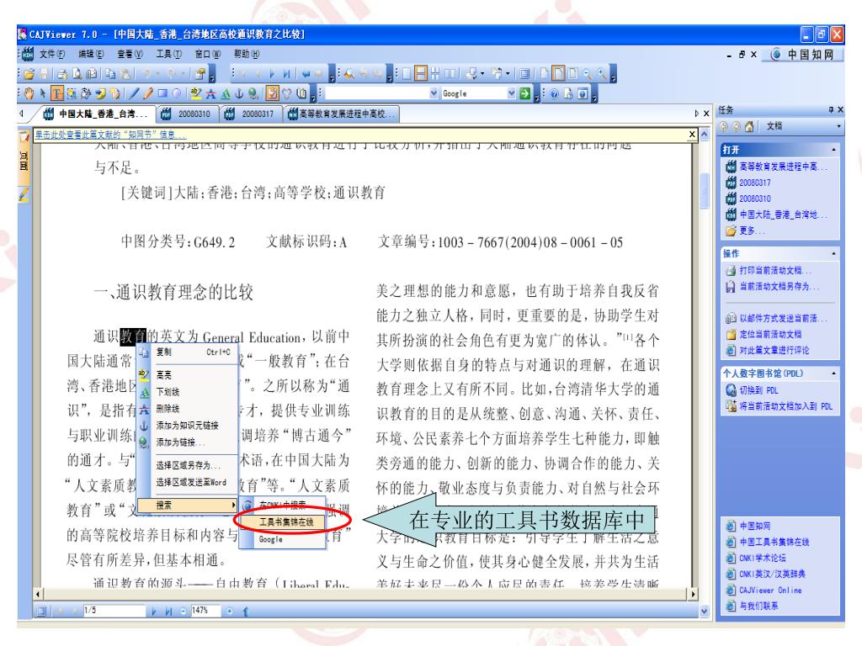
Task: Select the Ellipse annotation tool
Action: 177,93
